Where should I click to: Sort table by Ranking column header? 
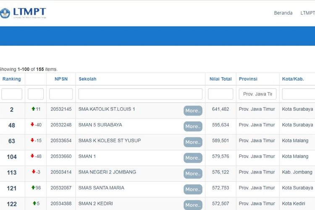(x=12, y=79)
